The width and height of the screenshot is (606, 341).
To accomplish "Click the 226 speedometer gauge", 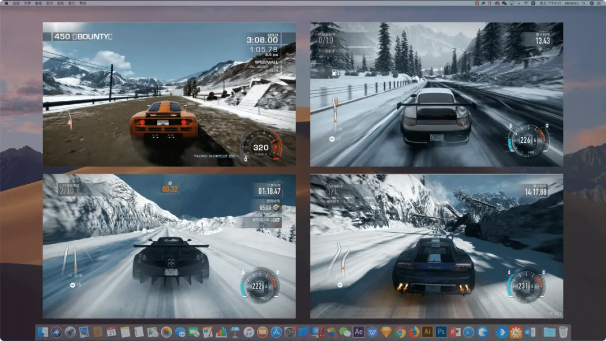I will click(529, 141).
